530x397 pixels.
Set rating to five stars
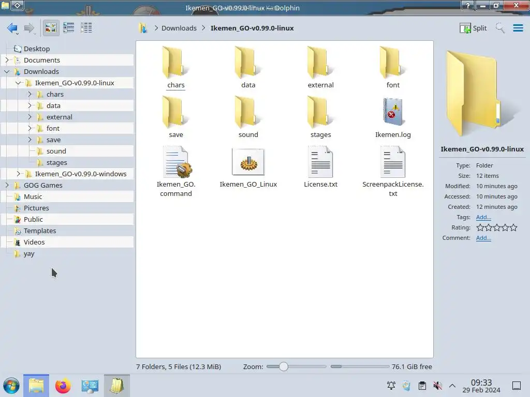[x=513, y=227]
